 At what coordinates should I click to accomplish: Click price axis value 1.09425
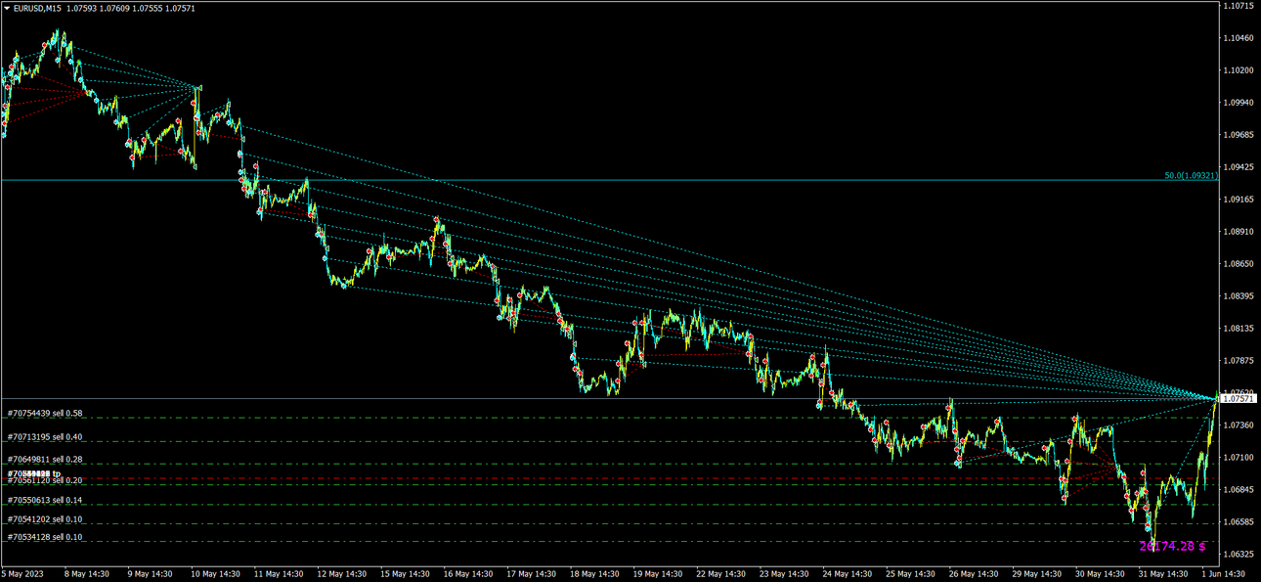click(x=1239, y=167)
